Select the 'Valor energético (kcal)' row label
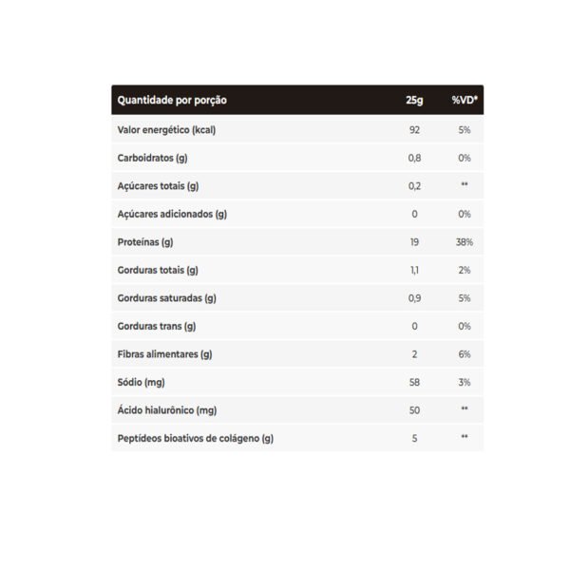This screenshot has width=570, height=570. 166,130
